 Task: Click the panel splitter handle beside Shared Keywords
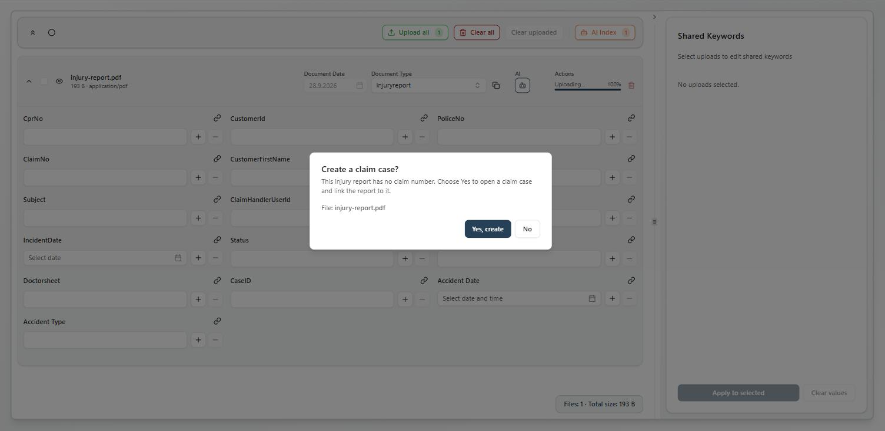[x=654, y=222]
